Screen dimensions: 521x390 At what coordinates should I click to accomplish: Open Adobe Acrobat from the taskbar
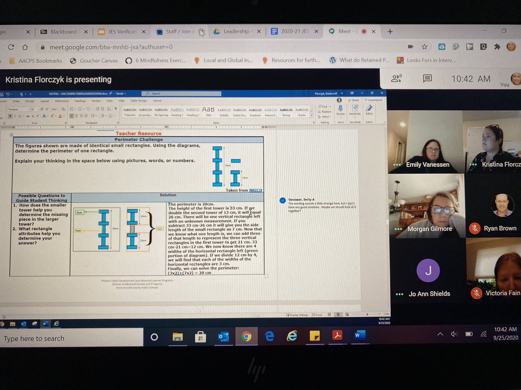pyautogui.click(x=338, y=335)
